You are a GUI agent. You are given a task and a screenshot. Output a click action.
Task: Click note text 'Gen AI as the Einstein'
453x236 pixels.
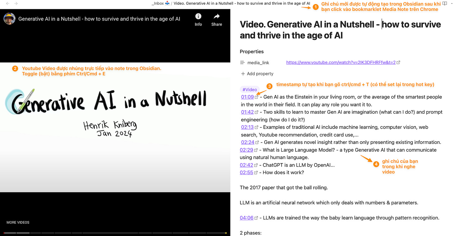point(288,97)
